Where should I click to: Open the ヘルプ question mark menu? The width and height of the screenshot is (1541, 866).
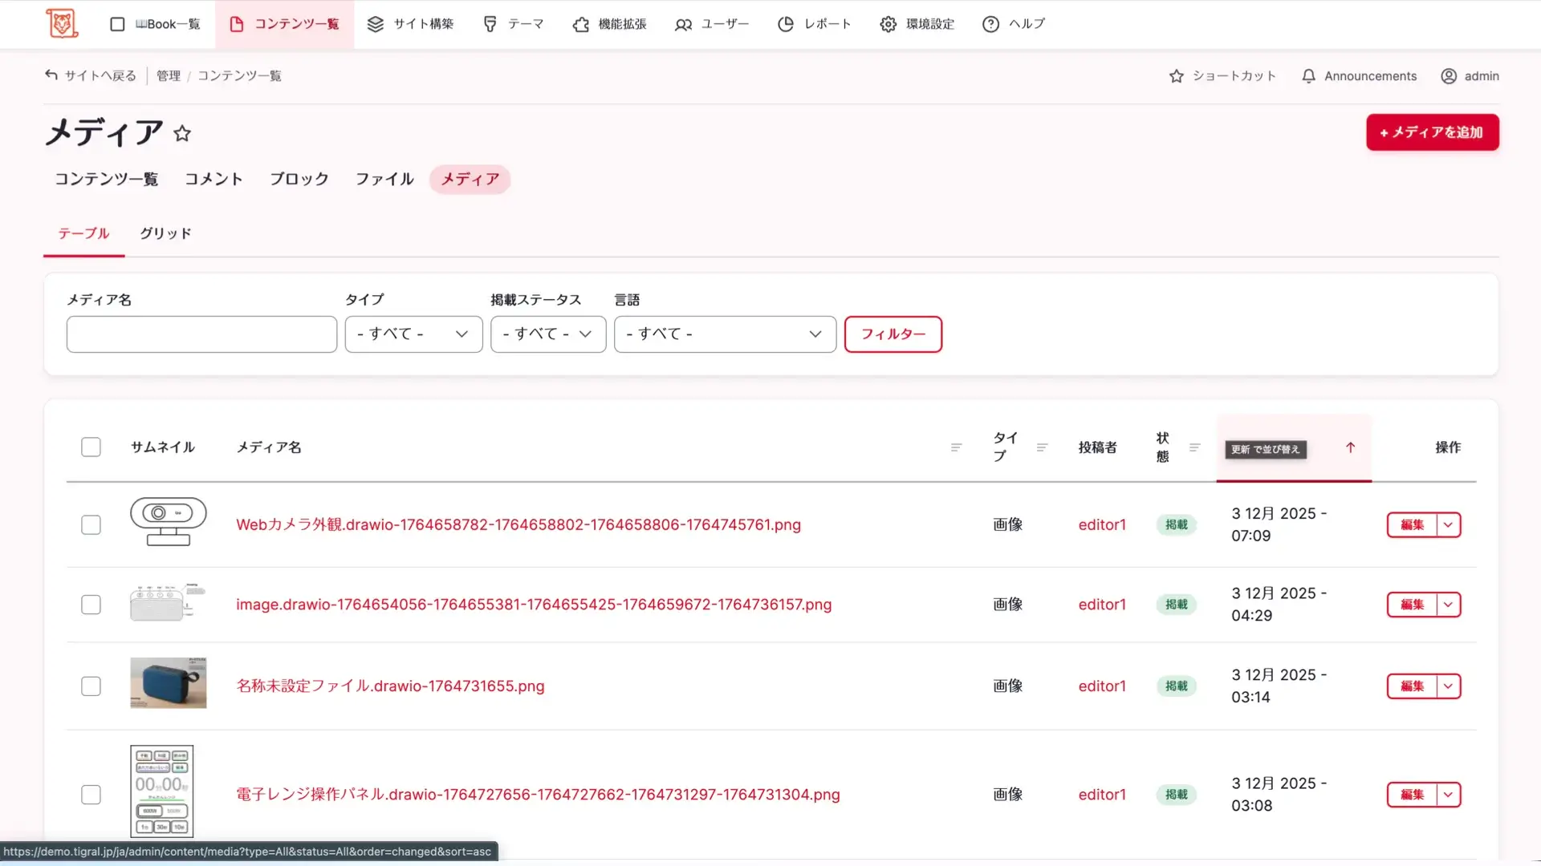990,24
